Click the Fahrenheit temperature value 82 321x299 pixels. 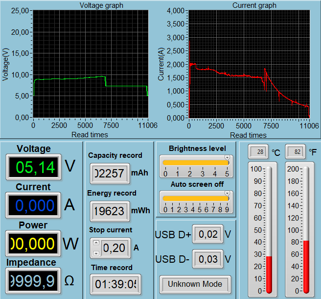295,152
